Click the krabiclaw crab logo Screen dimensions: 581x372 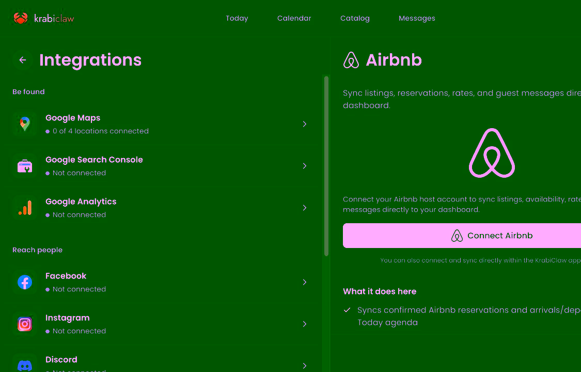20,18
